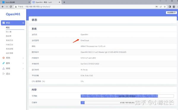Select the 服务 menu label

coord(8,63)
